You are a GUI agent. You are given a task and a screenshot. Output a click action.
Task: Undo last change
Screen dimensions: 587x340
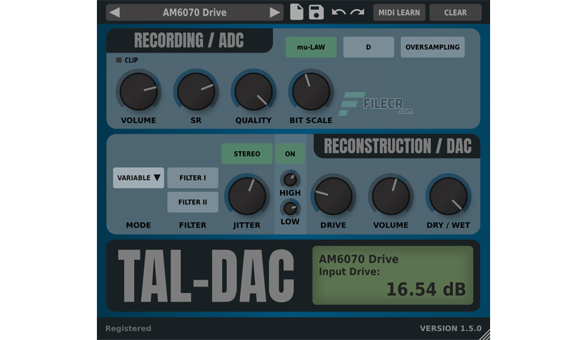pos(338,13)
